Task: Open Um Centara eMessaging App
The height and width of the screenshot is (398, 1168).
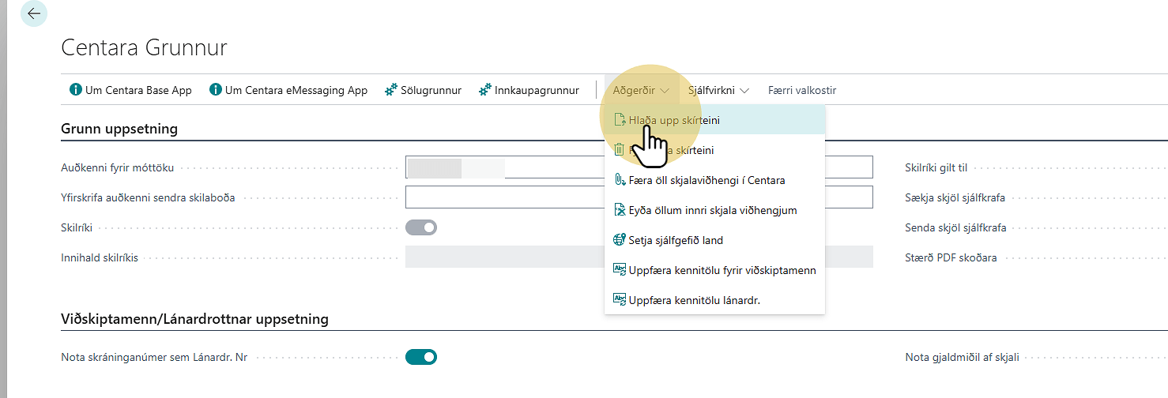Action: click(x=288, y=90)
